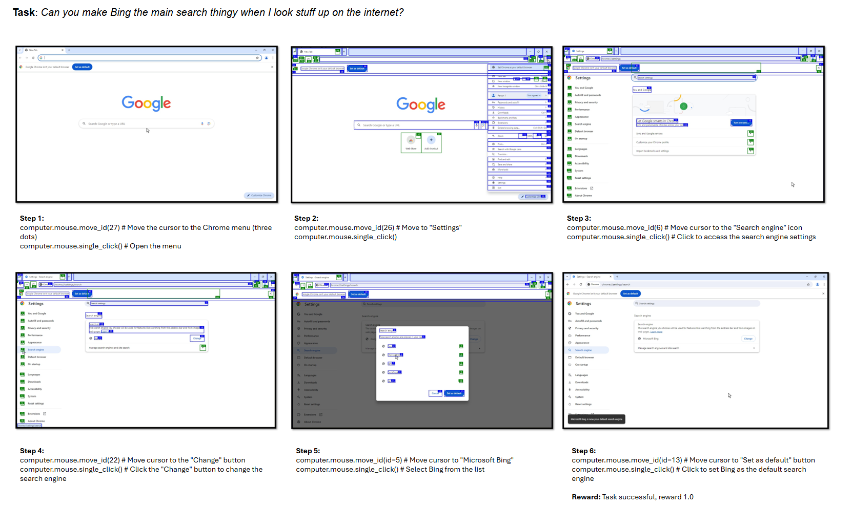Click Add shortcut tile in Step 2 screenshot
Viewport: 852px width, 506px height.
point(431,143)
